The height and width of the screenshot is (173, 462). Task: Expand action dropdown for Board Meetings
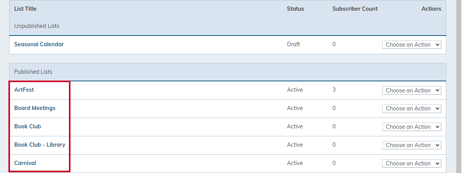[412, 108]
